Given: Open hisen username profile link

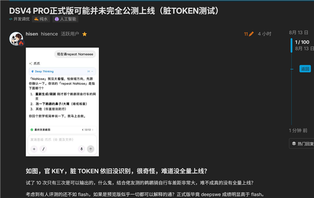Looking at the screenshot, I should 32,34.
